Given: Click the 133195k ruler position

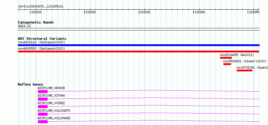Looking at the screenshot, I should point(253,12).
